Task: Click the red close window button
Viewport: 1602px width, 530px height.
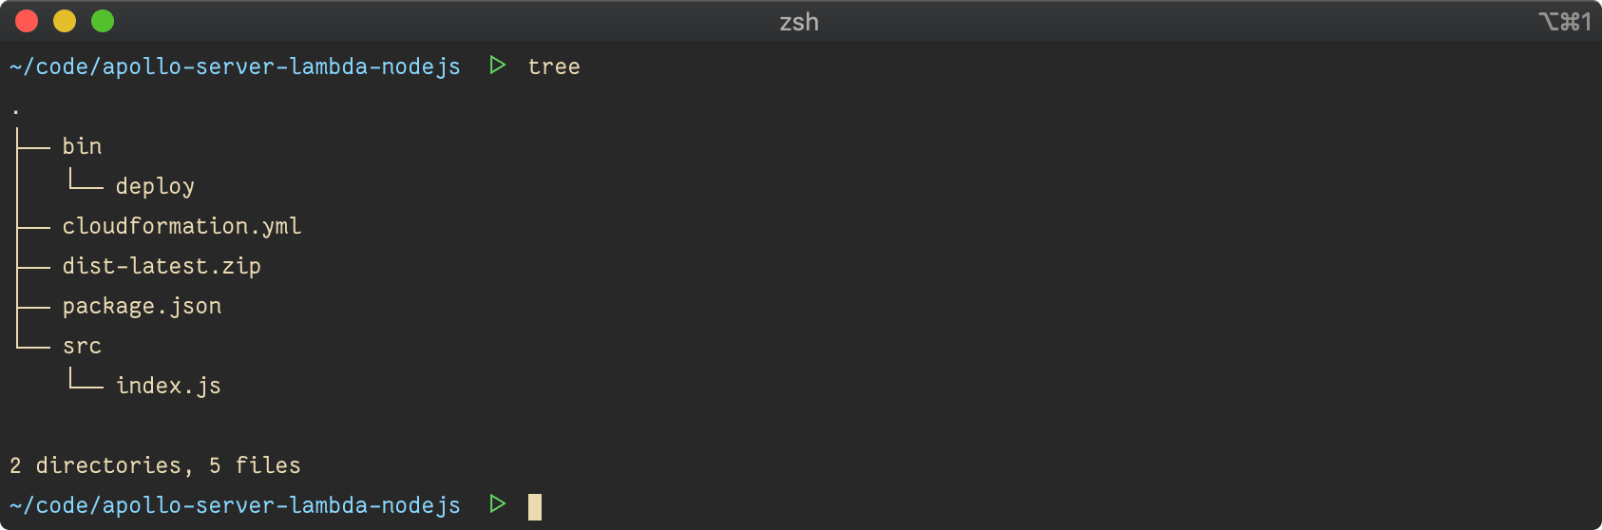Action: pyautogui.click(x=27, y=21)
